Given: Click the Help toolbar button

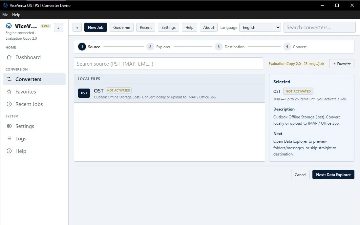Looking at the screenshot, I should coord(189,27).
